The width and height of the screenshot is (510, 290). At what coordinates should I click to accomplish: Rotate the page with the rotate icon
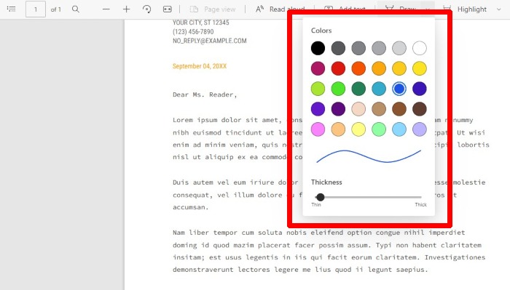(146, 9)
